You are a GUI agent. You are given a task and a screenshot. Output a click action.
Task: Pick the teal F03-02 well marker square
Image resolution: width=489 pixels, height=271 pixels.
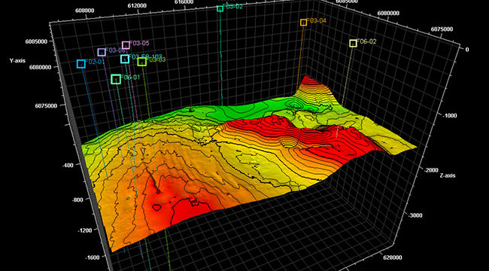[x=220, y=8]
